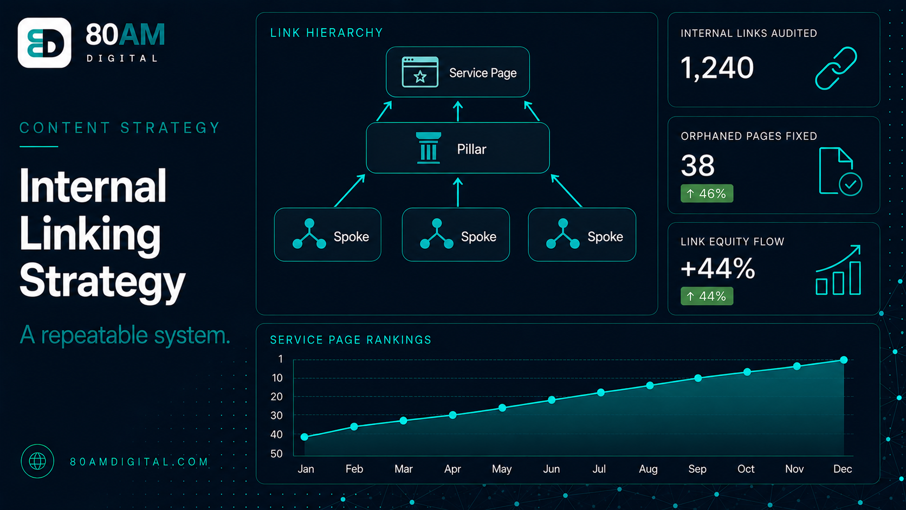
Task: Click the rank 10 y-axis label
Action: [x=277, y=378]
